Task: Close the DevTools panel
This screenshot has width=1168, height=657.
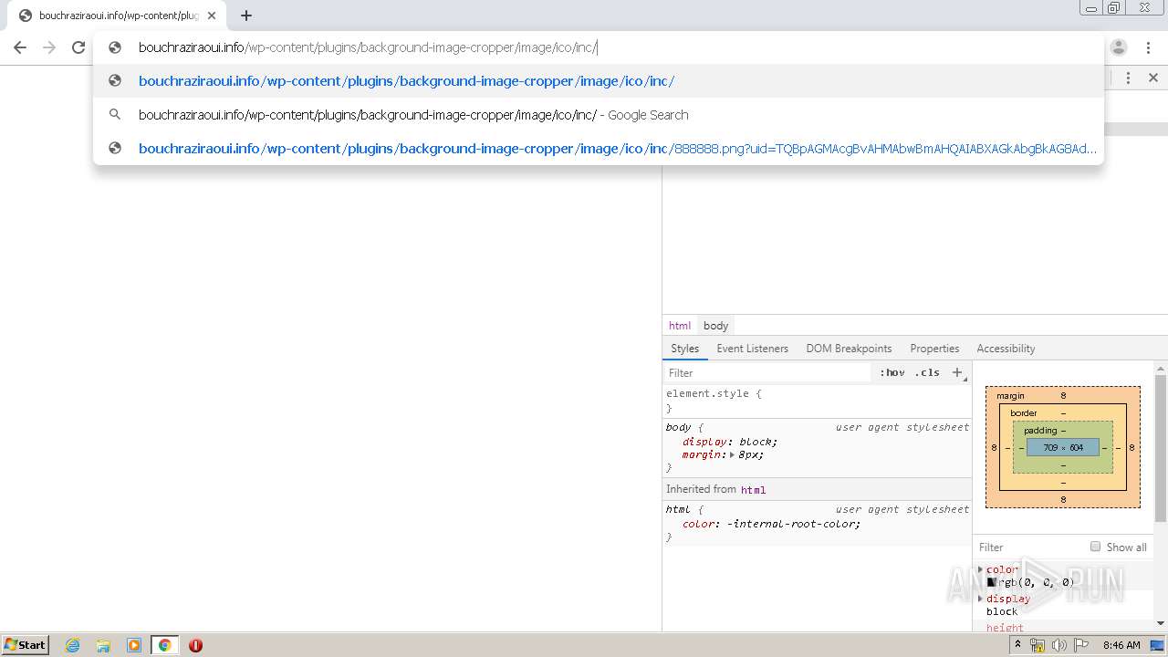Action: 1153,78
